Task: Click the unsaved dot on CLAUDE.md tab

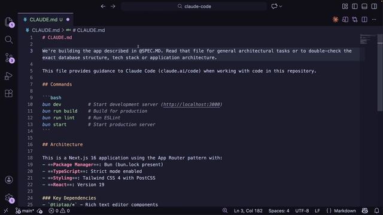Action: pos(68,20)
